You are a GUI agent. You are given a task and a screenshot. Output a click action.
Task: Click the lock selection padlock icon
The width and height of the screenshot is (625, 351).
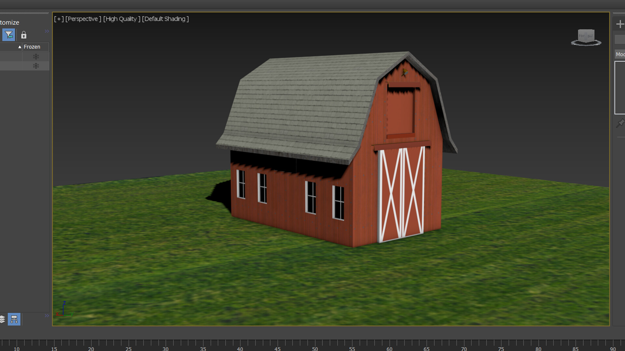23,35
